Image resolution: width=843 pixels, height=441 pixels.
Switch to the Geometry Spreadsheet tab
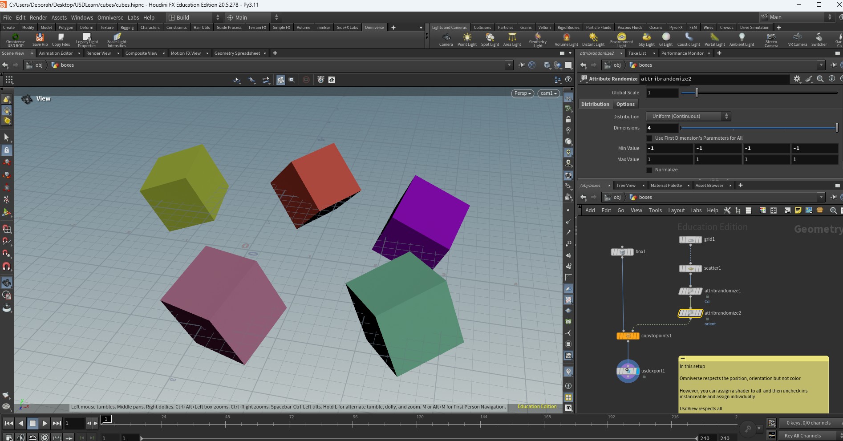(237, 53)
